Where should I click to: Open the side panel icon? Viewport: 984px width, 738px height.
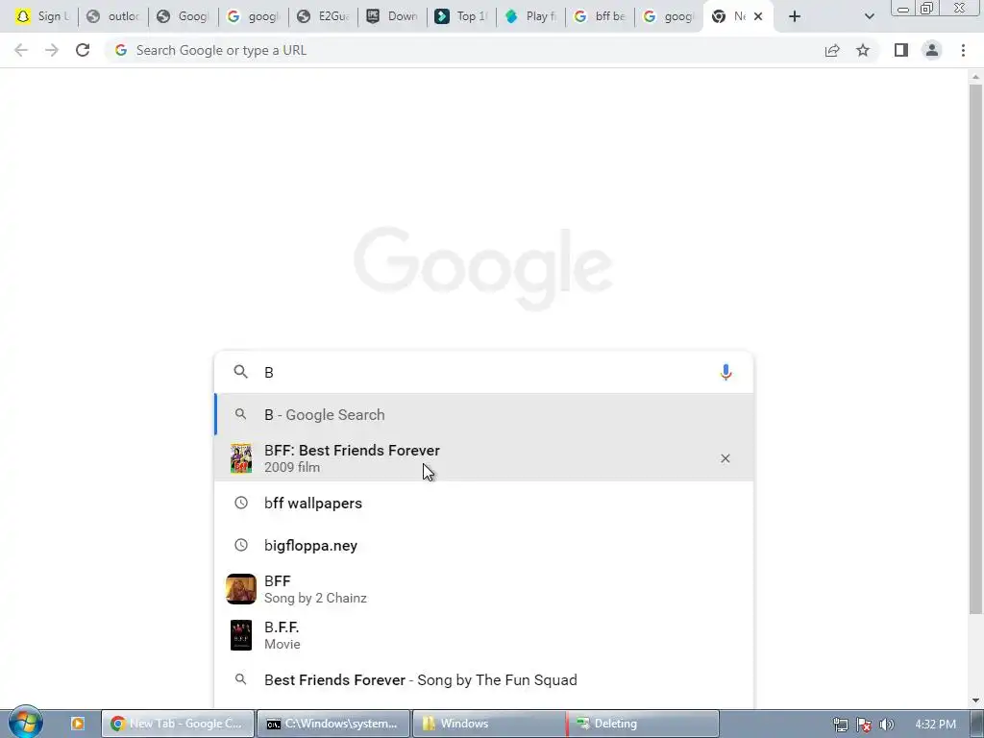[x=901, y=50]
